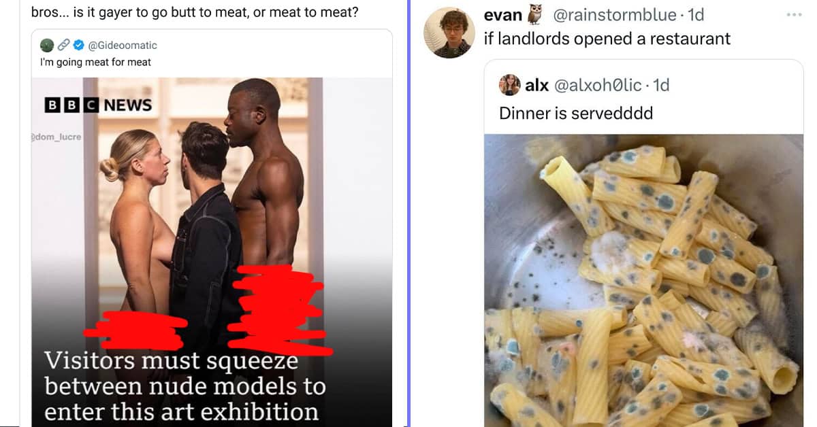Screen dimensions: 817x427
Task: Click the blue verified badge before @Gideoomatic
Action: pyautogui.click(x=78, y=46)
